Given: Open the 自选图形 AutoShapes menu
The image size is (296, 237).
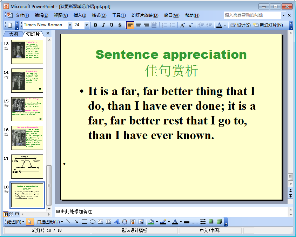Looking at the screenshot, I should pos(50,222).
